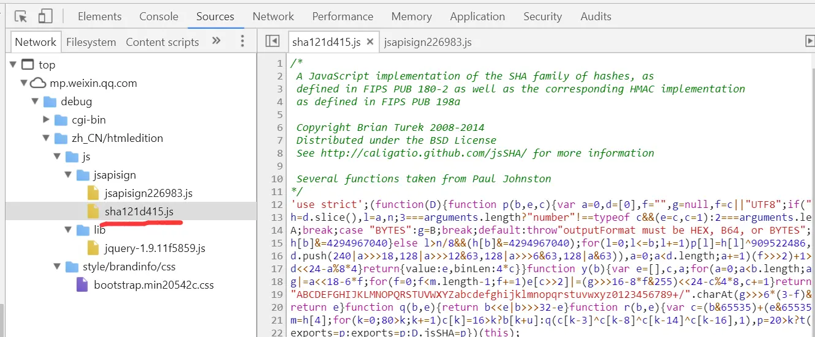
Task: Select the Sources tab
Action: pyautogui.click(x=215, y=17)
